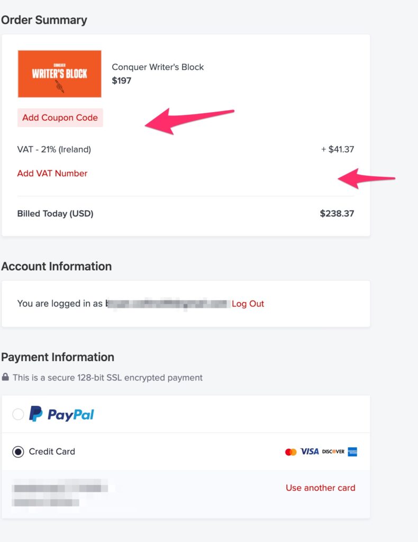Open the Add Coupon Code field
The image size is (418, 542).
pos(60,118)
